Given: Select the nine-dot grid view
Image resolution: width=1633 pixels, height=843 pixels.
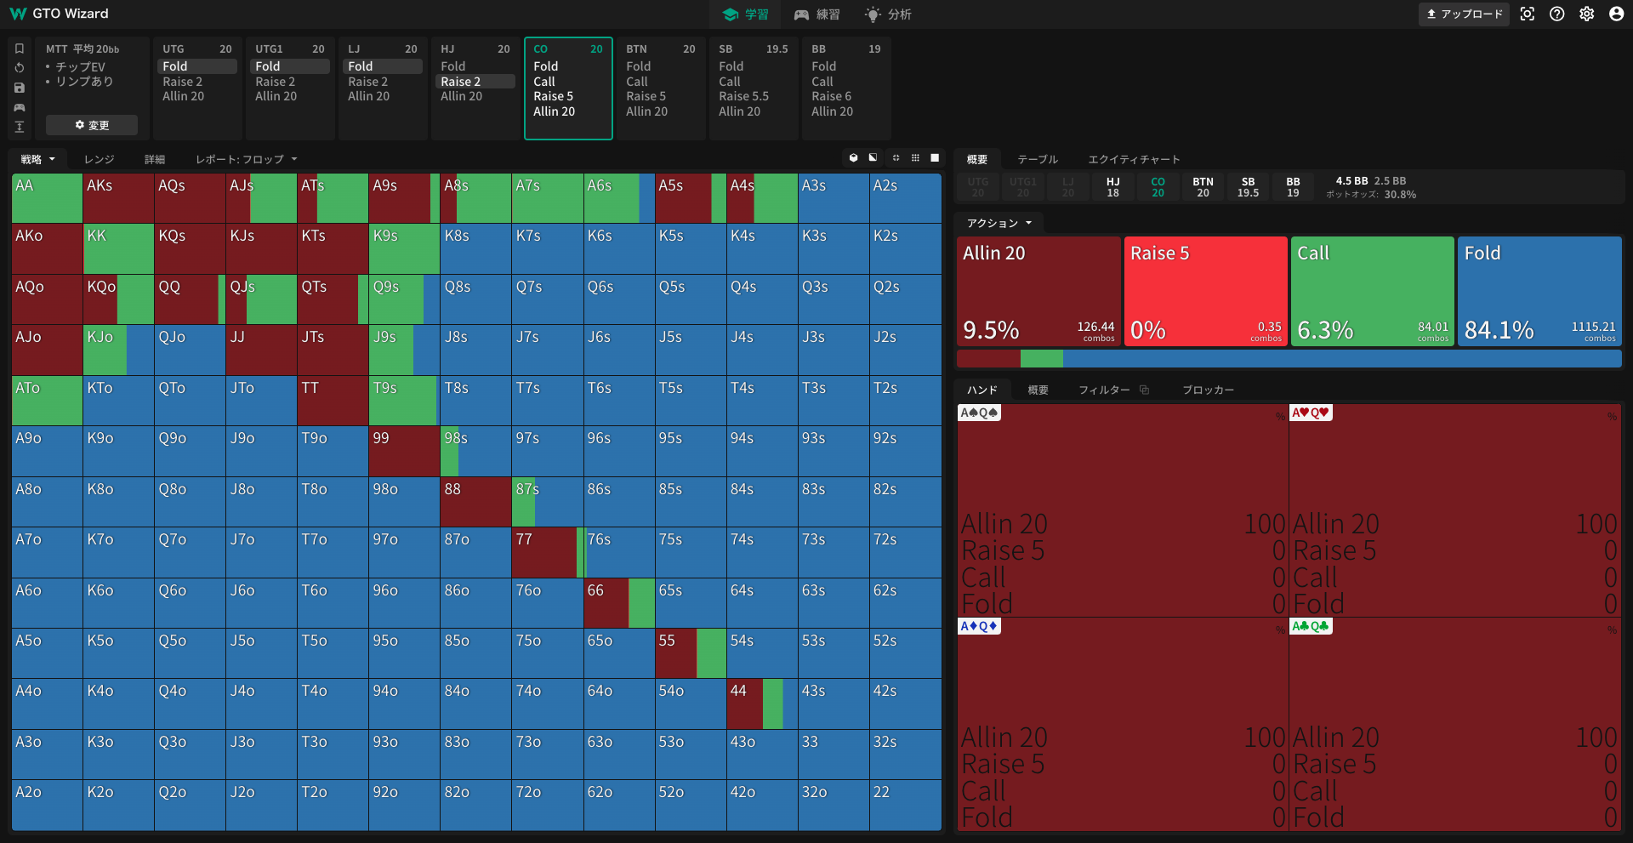Looking at the screenshot, I should click(x=915, y=158).
